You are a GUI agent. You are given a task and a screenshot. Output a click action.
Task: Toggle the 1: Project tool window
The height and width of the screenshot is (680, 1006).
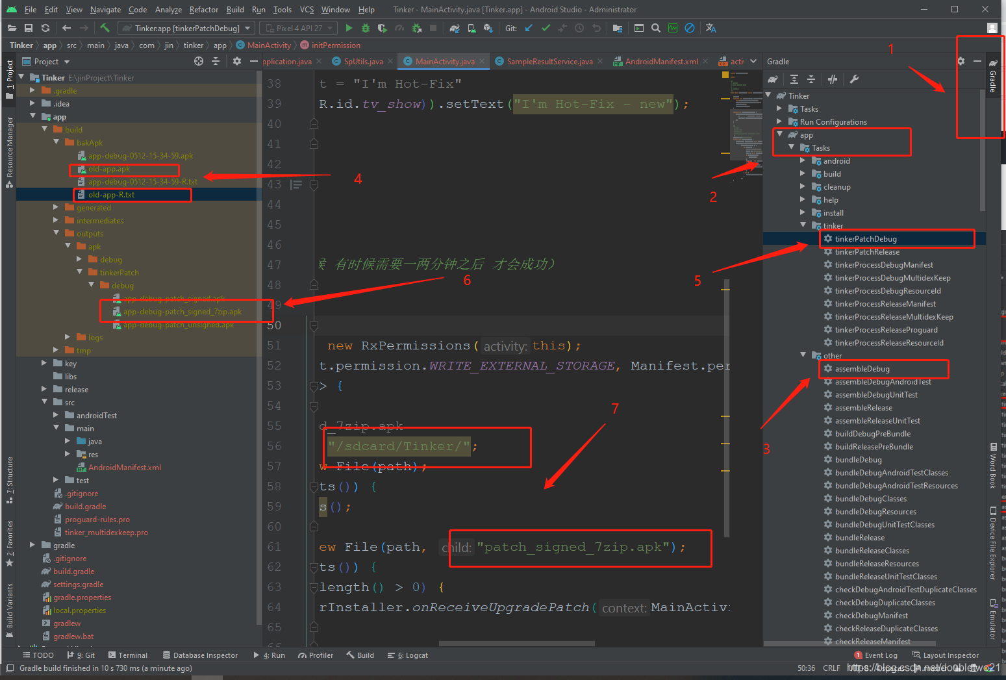pyautogui.click(x=9, y=79)
